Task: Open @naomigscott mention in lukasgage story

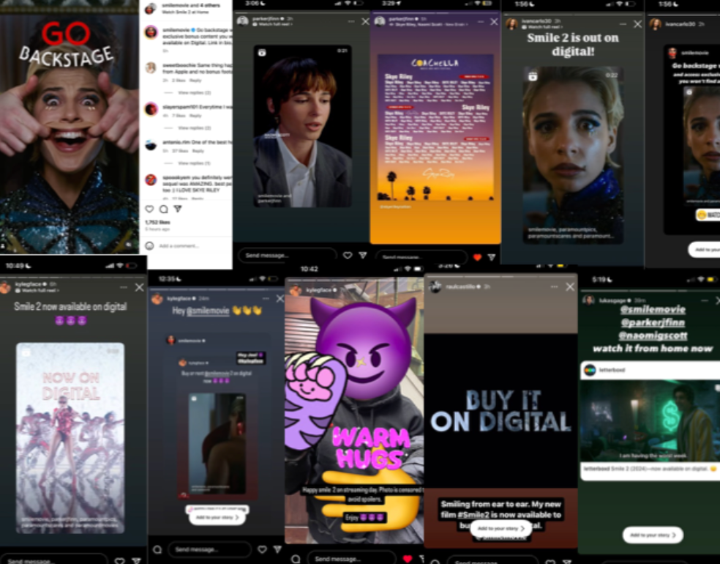Action: click(653, 335)
